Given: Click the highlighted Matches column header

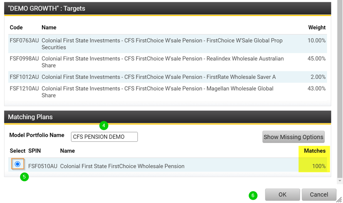Looking at the screenshot, I should (x=315, y=151).
